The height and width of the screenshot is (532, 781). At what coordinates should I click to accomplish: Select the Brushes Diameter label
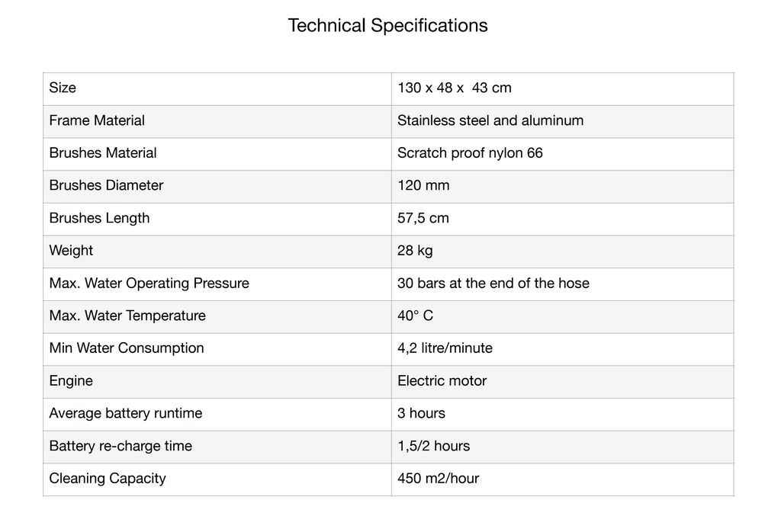106,185
